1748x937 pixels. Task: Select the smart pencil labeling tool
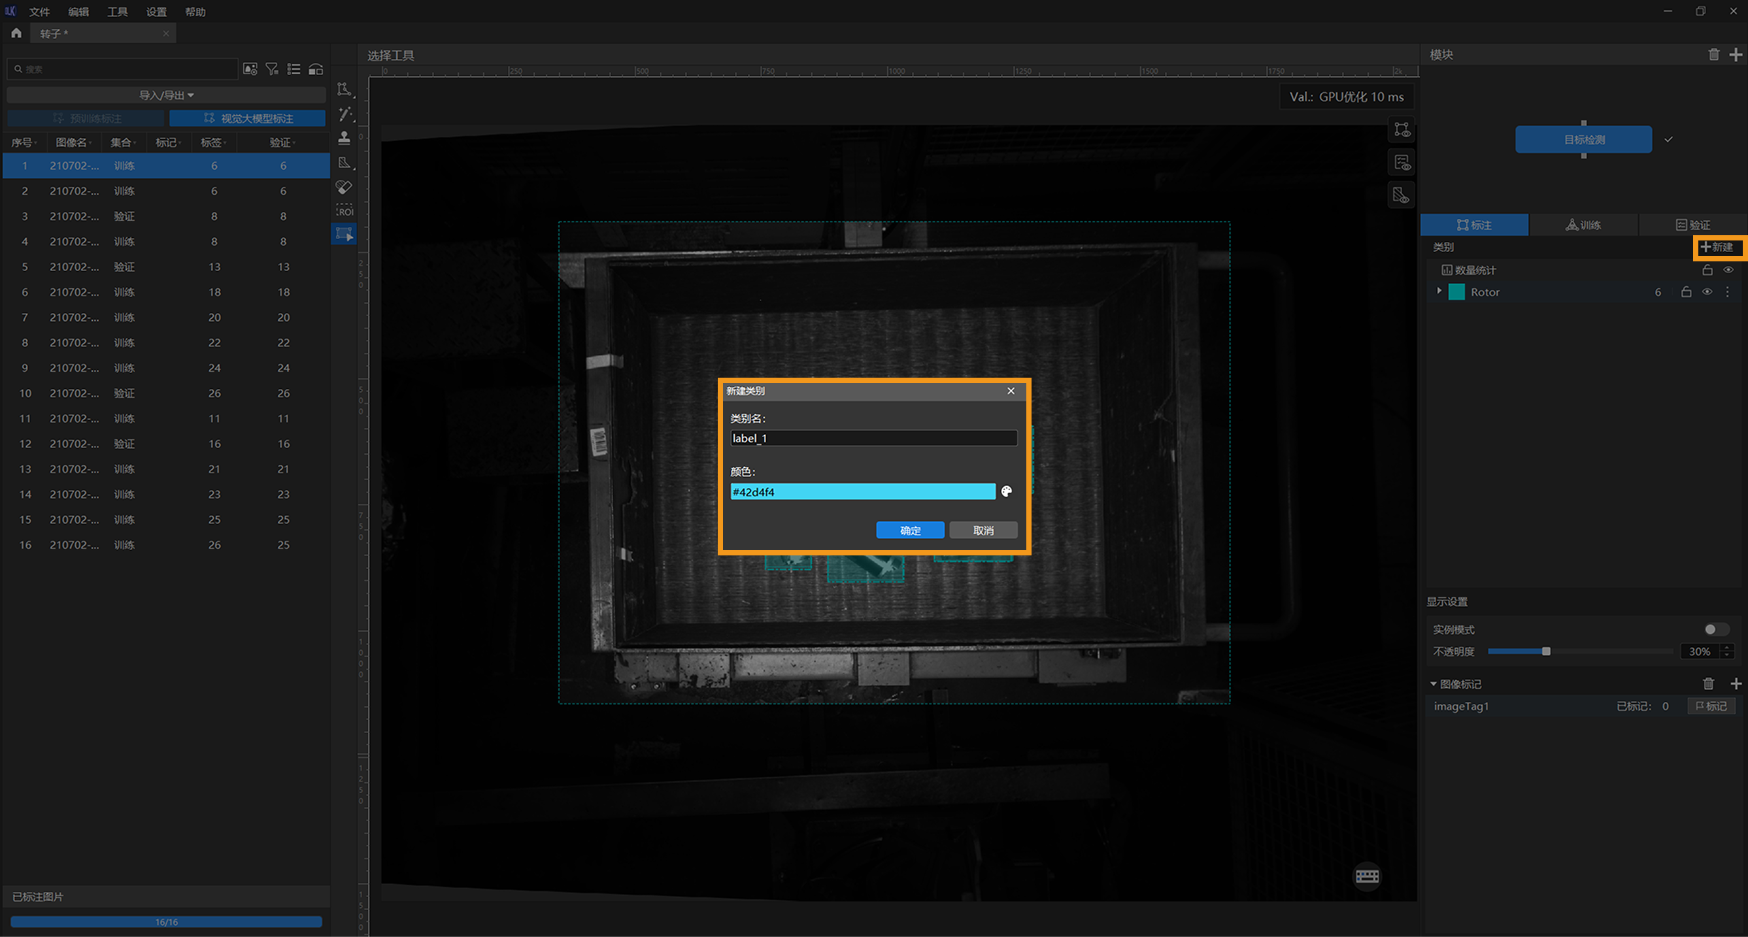tap(345, 114)
